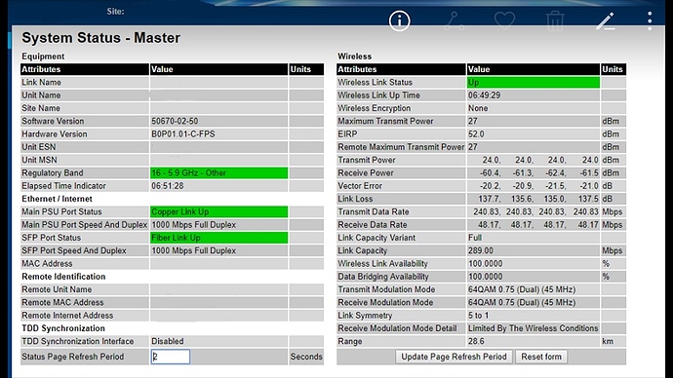Click the Wireless table 'Value' column header
Image resolution: width=673 pixels, height=378 pixels.
pyautogui.click(x=479, y=69)
